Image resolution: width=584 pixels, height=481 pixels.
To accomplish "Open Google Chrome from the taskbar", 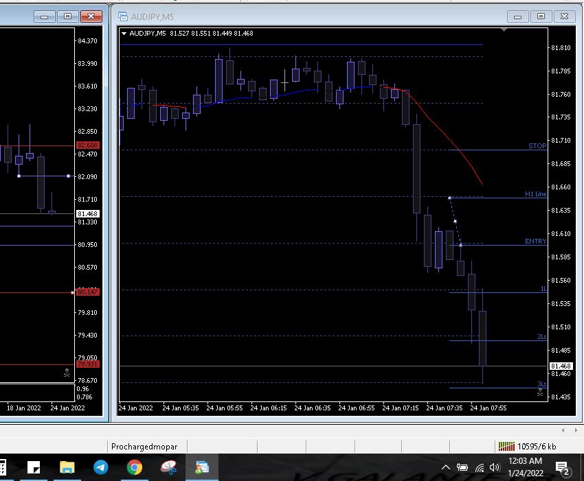I will tap(135, 467).
